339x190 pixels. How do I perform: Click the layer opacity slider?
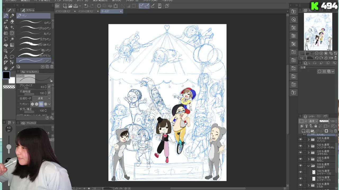coord(324,121)
